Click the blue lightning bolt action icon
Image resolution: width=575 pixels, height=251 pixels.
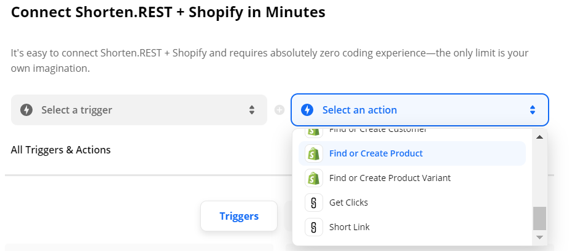point(307,110)
